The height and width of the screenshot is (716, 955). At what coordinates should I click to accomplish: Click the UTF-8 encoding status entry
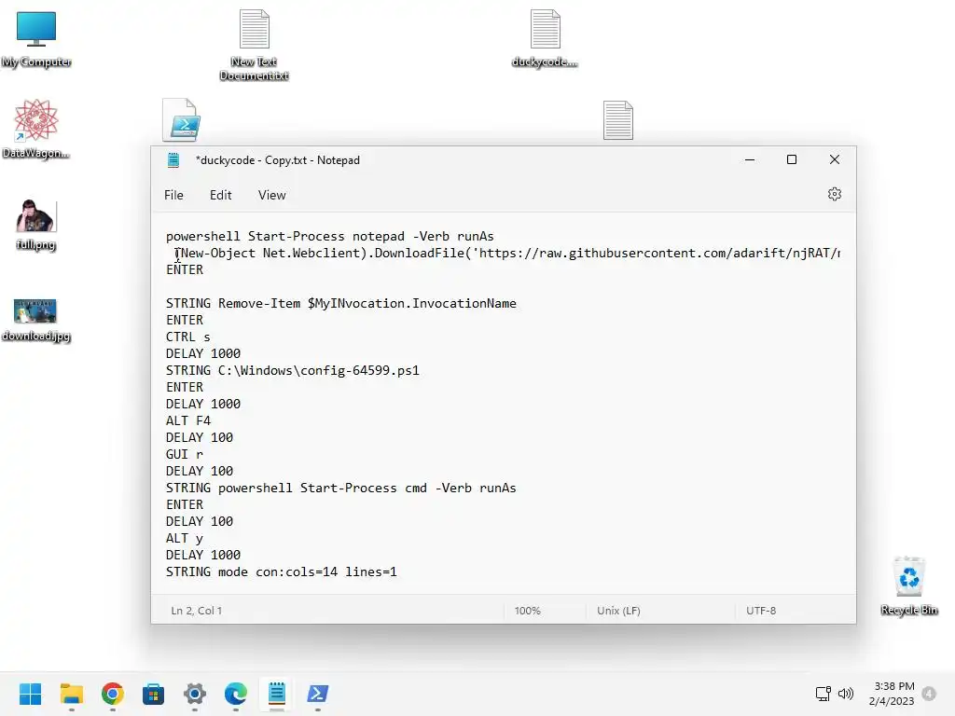[x=761, y=611]
